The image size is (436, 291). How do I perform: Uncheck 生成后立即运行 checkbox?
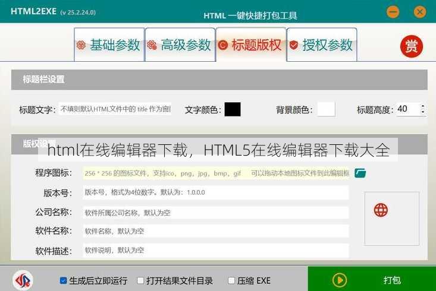tap(63, 281)
